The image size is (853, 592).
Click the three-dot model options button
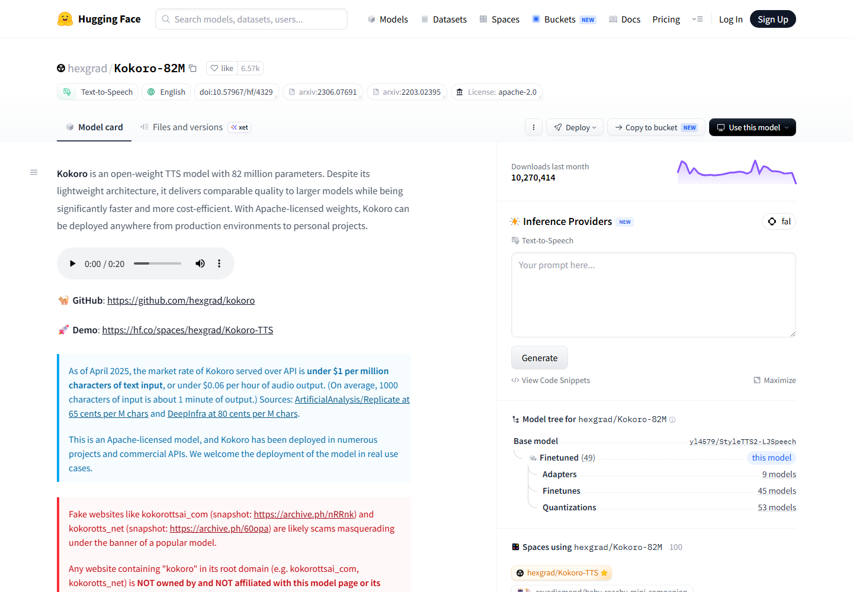(x=534, y=127)
